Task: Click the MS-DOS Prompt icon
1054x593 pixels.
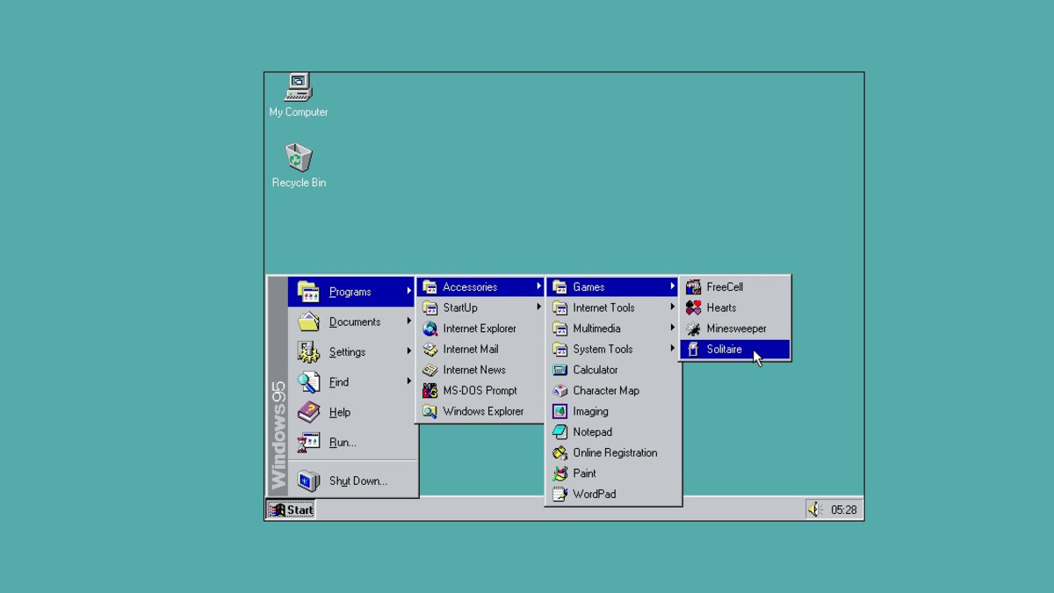Action: coord(430,390)
